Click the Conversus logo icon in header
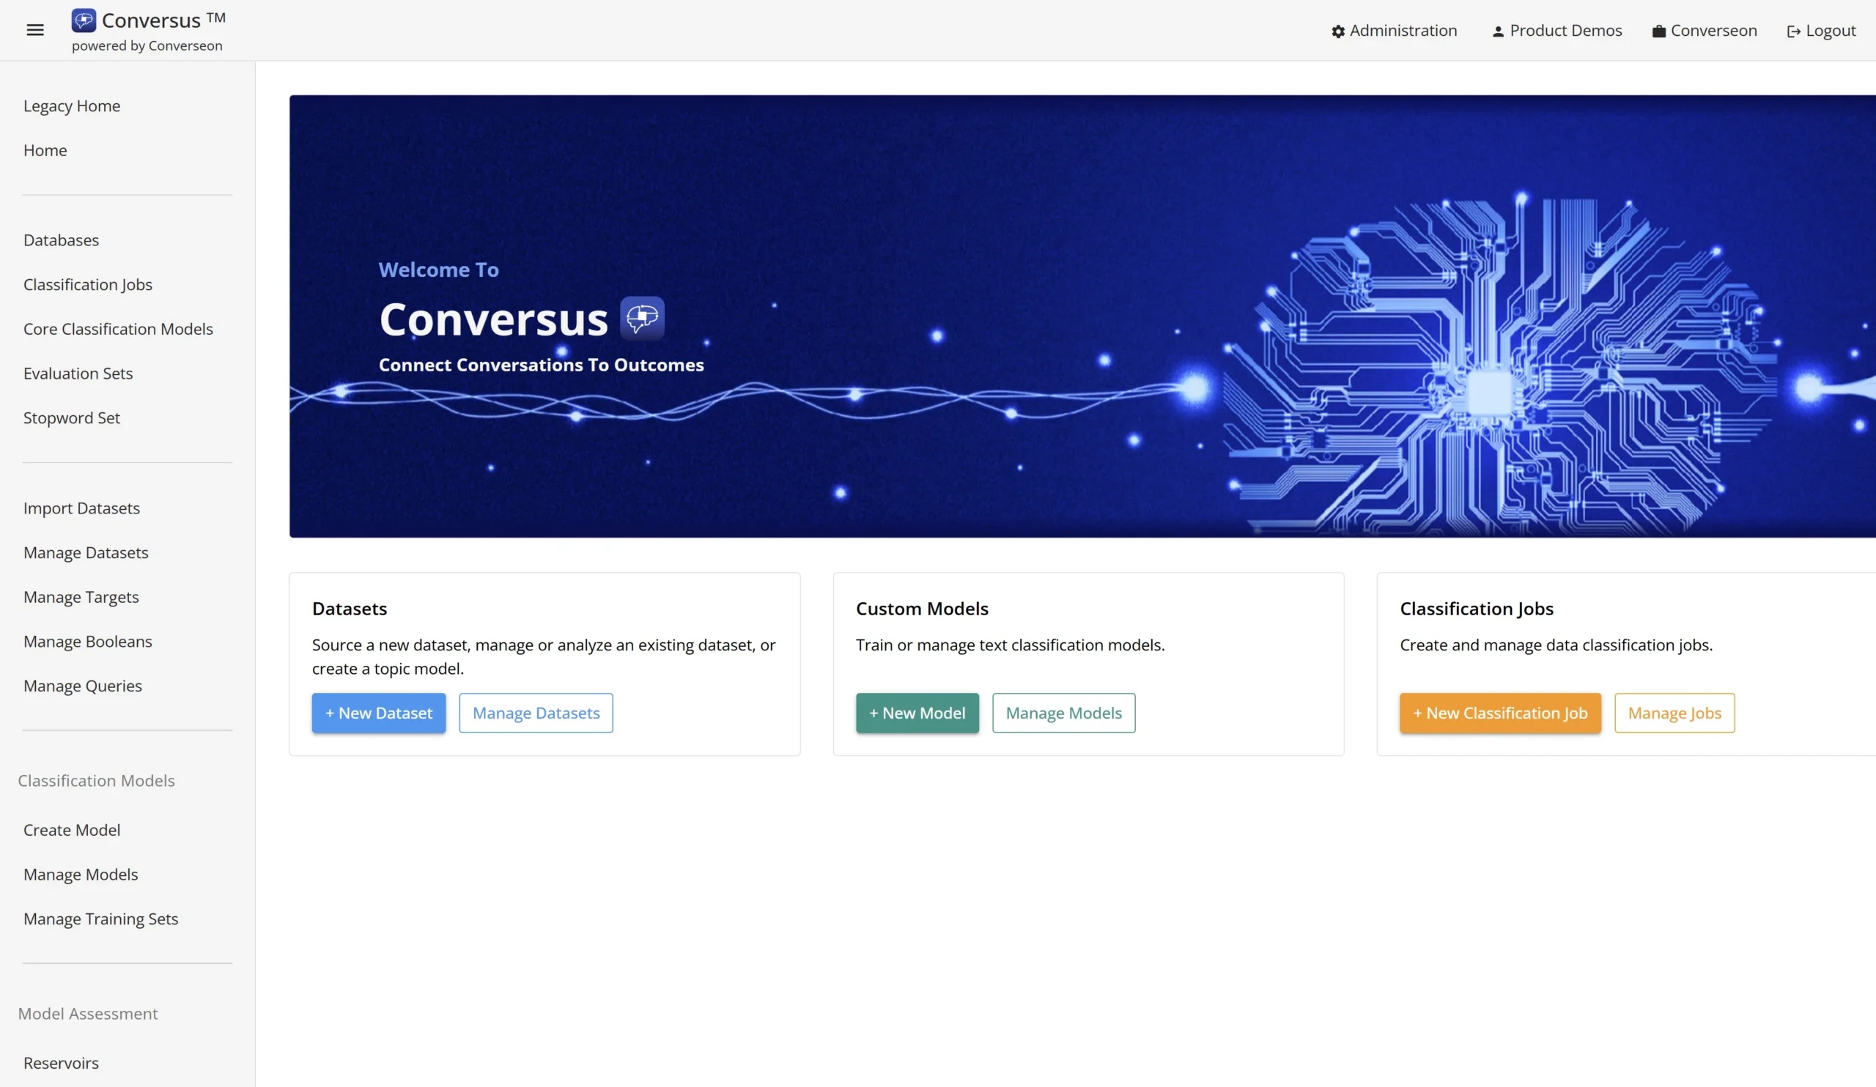This screenshot has height=1087, width=1876. pos(84,20)
